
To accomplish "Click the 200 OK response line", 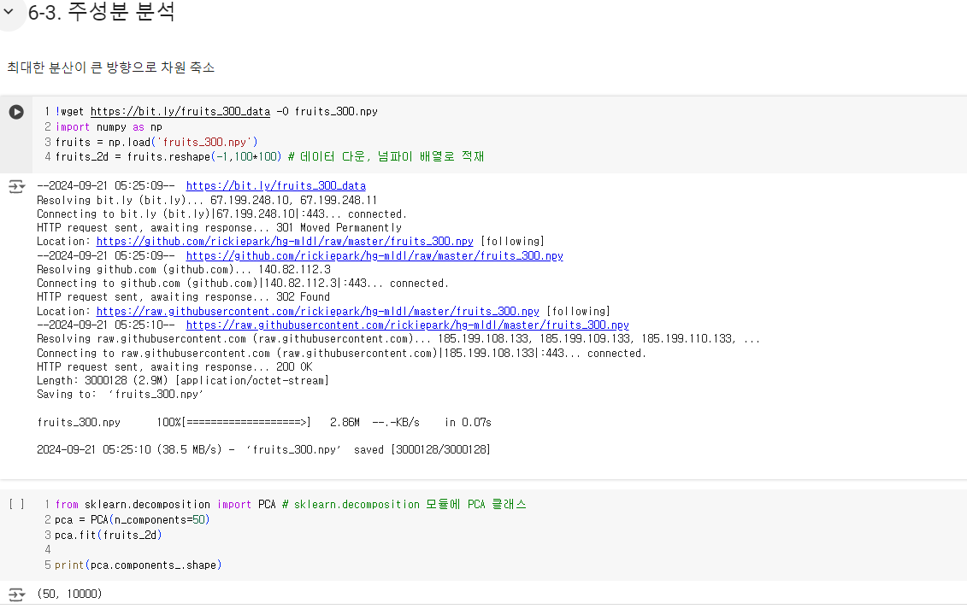I will [174, 366].
